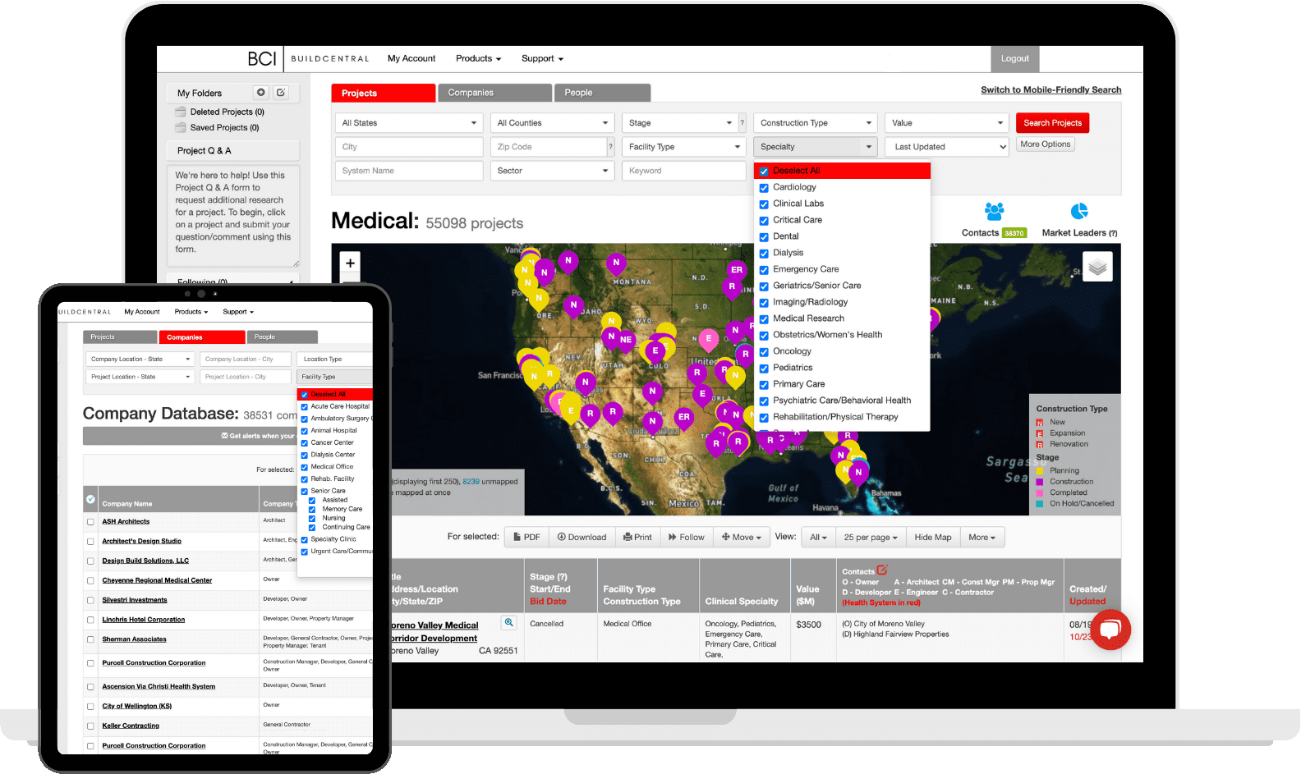The image size is (1301, 774).
Task: Select Companies tab on the tablet
Action: [202, 337]
